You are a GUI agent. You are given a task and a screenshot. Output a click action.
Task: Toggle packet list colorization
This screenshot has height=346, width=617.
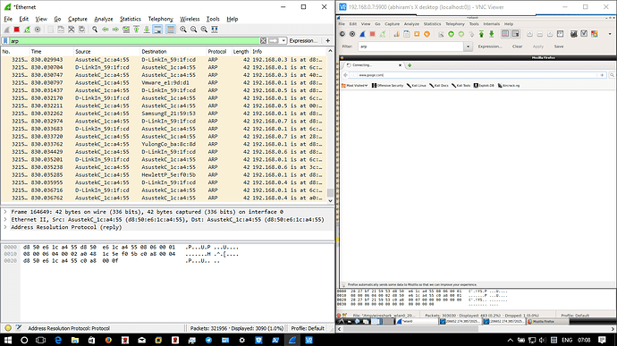171,30
